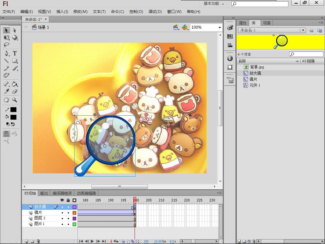The image size is (325, 244).
Task: Open the Edit Symbols dropdown icon
Action: click(185, 27)
